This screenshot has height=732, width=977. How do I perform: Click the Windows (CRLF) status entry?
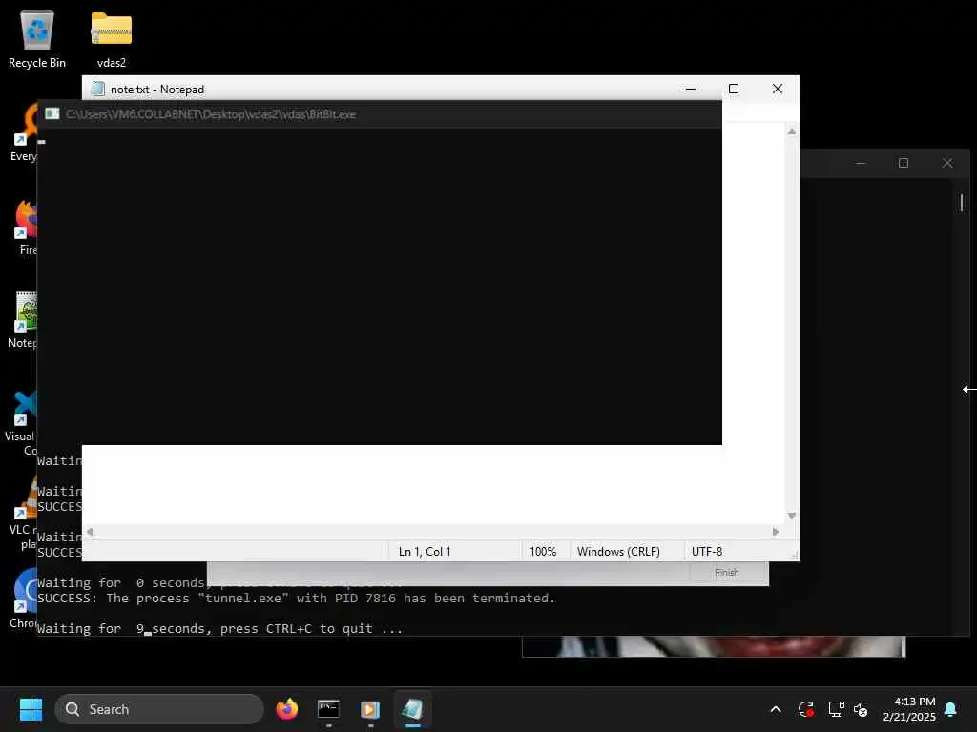tap(618, 552)
